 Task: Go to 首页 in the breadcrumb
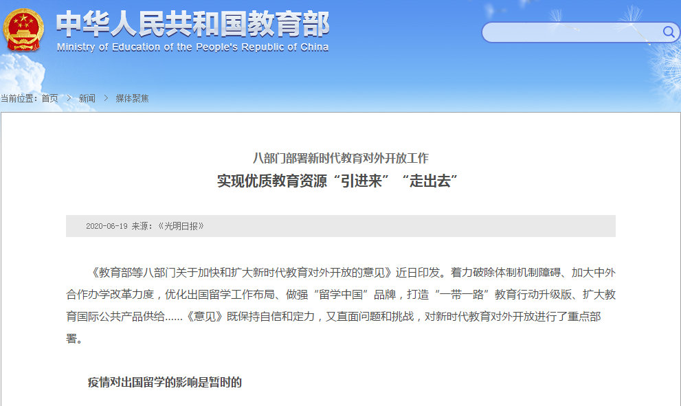49,98
